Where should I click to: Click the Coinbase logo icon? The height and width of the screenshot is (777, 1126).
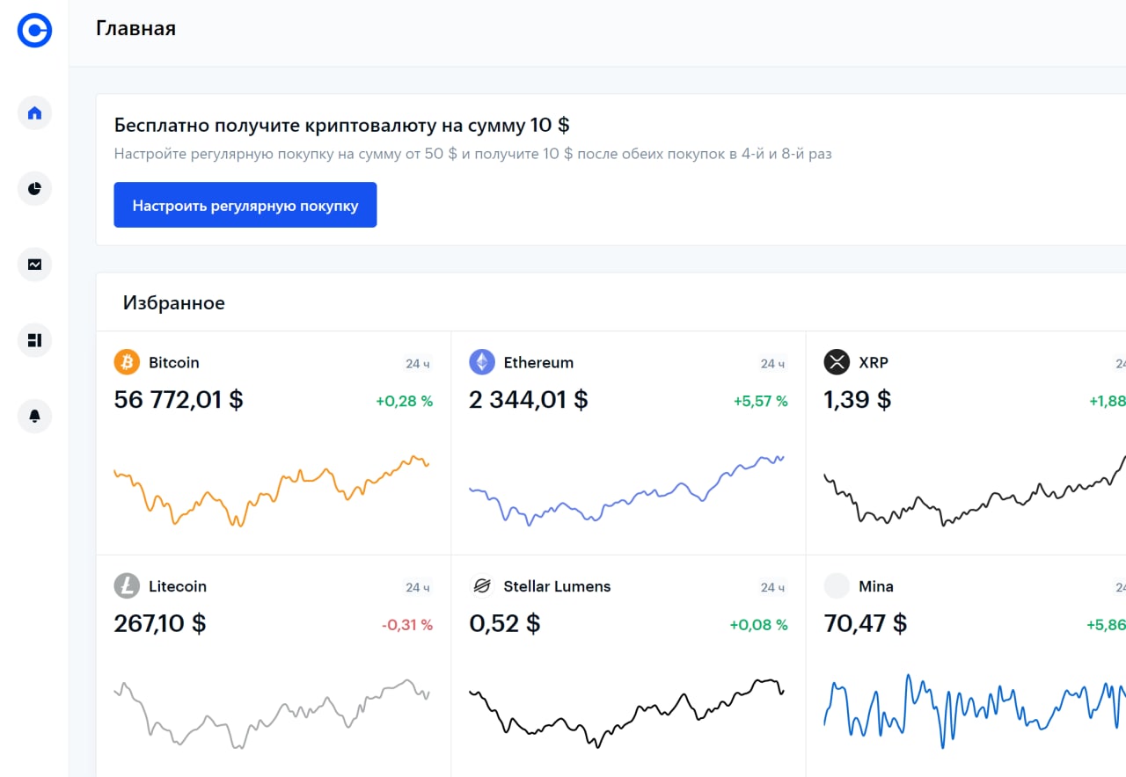tap(34, 31)
